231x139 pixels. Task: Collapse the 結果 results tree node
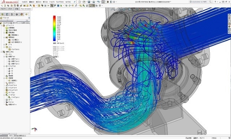tap(2, 52)
